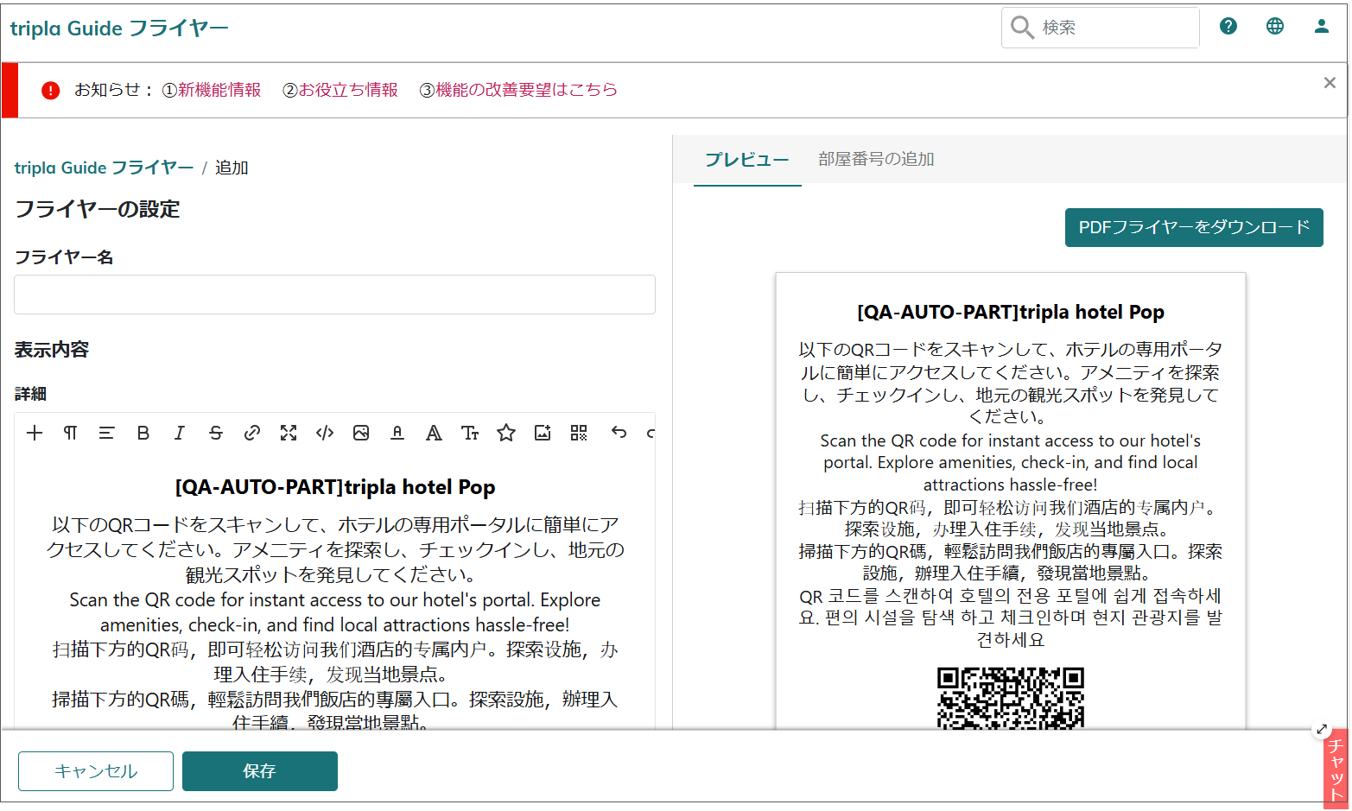
Task: Open language selector globe icon
Action: (x=1275, y=26)
